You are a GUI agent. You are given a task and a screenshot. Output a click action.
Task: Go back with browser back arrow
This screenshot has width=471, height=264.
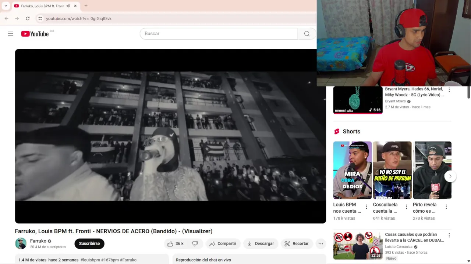pos(7,18)
